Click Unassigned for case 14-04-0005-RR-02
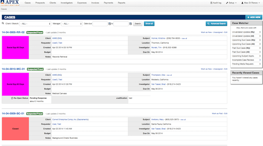The image size is (263, 146). [218, 32]
